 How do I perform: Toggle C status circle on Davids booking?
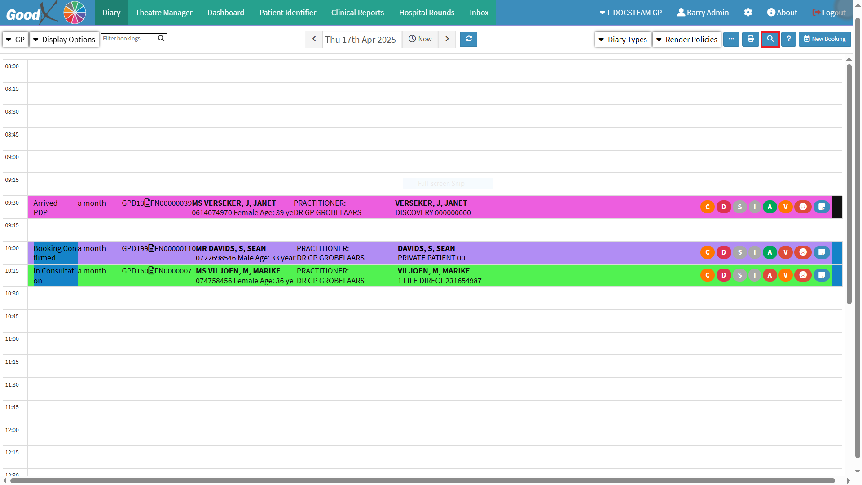point(708,252)
